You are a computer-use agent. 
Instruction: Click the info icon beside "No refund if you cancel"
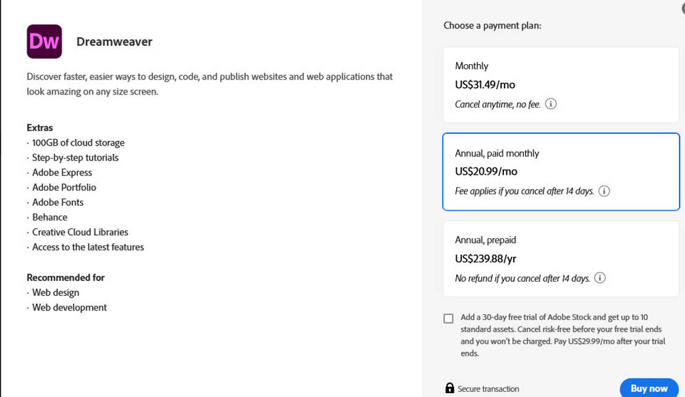click(599, 278)
